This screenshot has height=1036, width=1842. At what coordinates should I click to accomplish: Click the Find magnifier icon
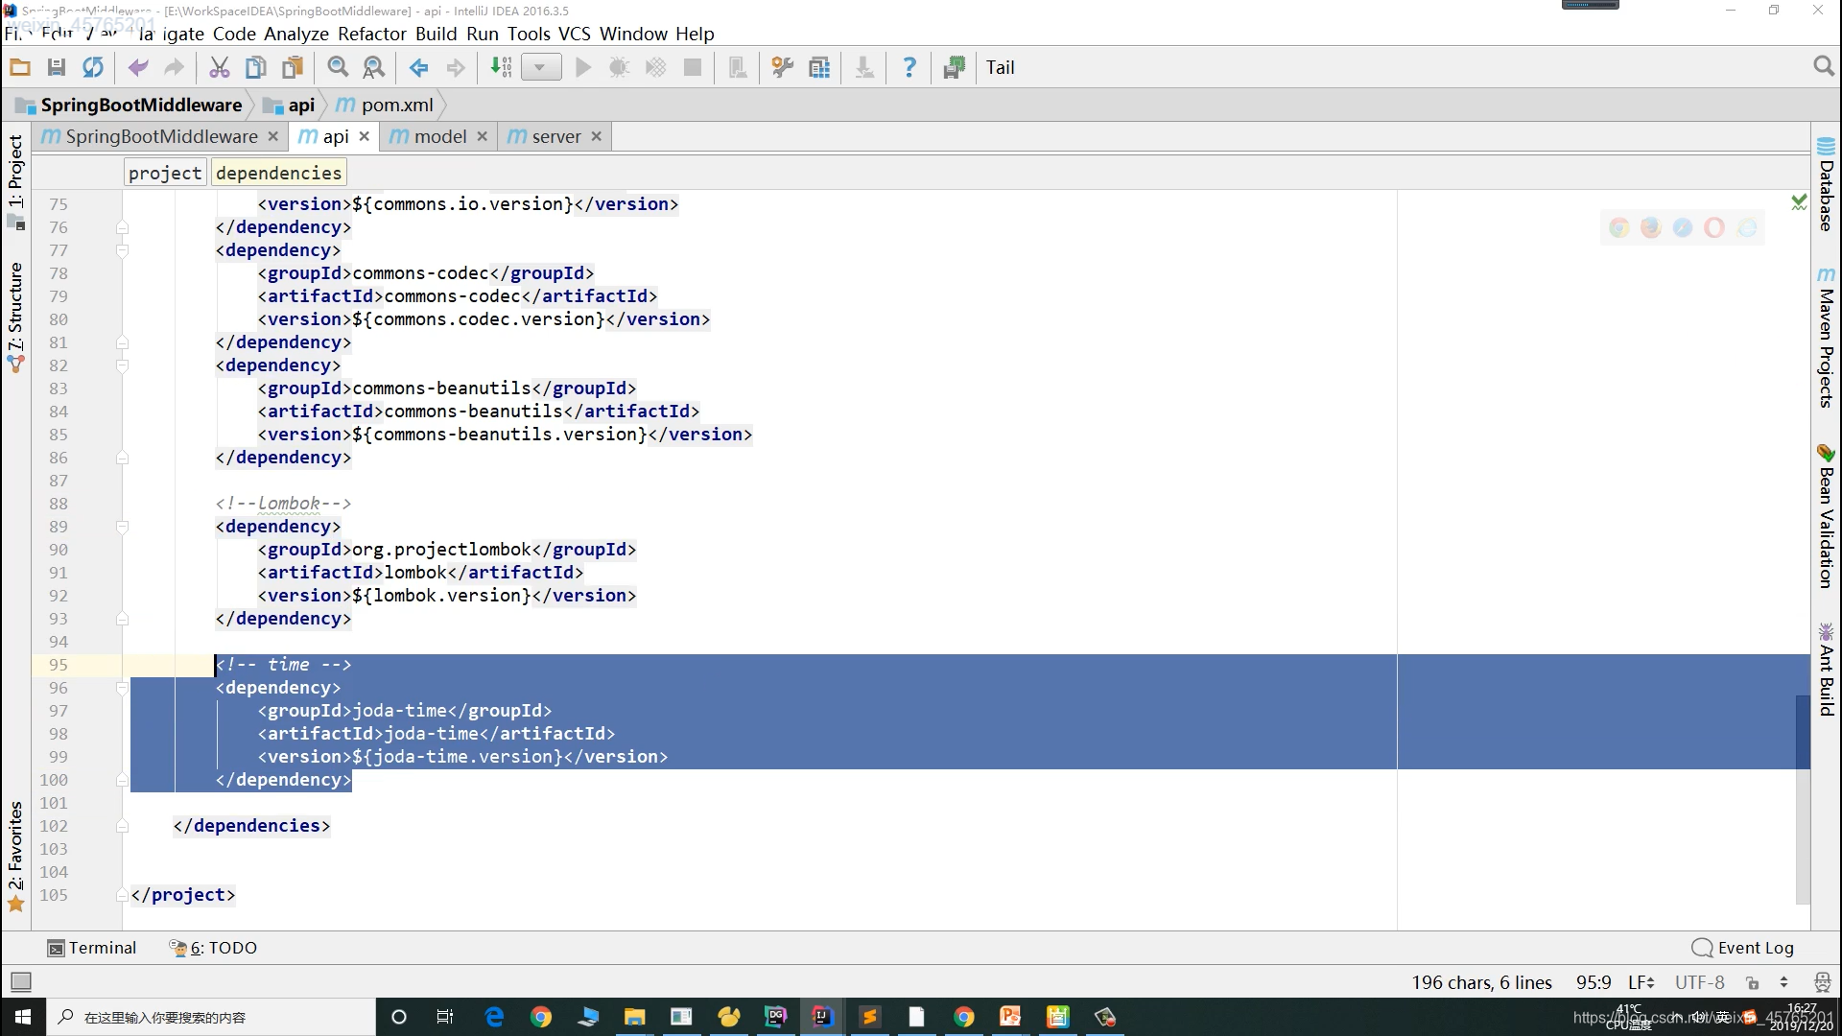coord(338,67)
